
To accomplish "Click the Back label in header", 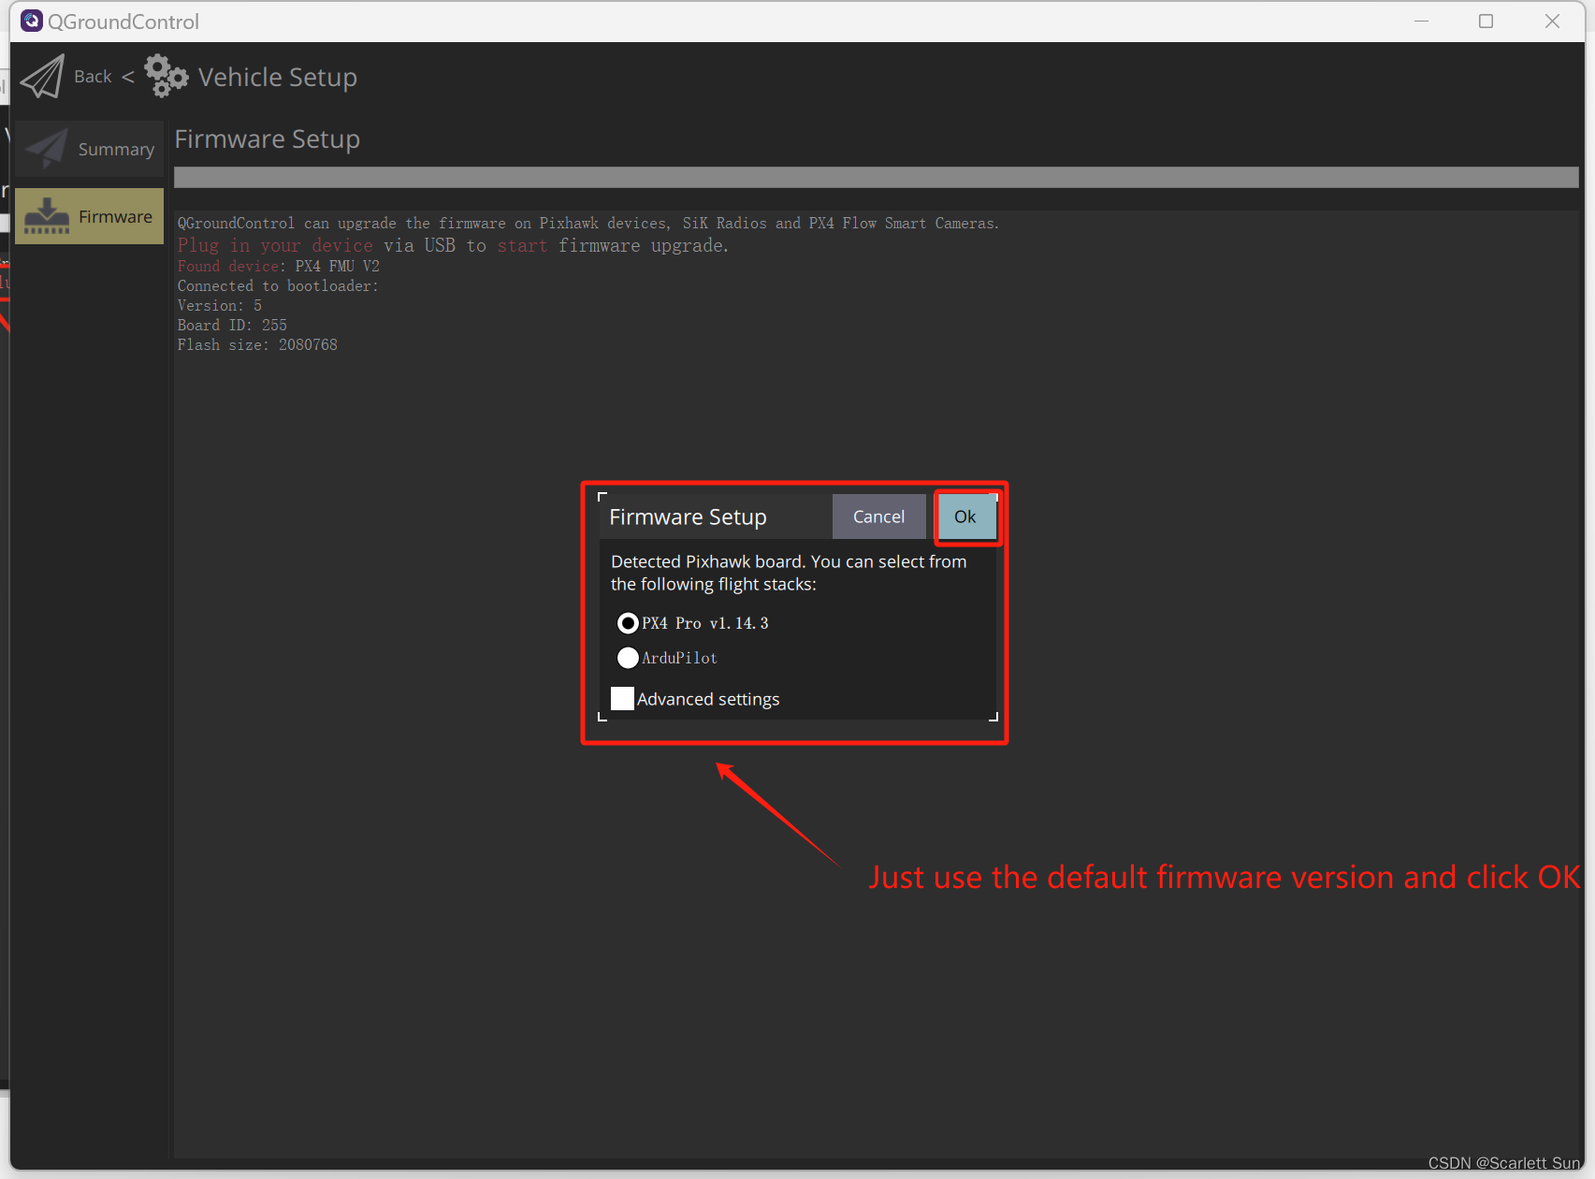I will point(93,77).
